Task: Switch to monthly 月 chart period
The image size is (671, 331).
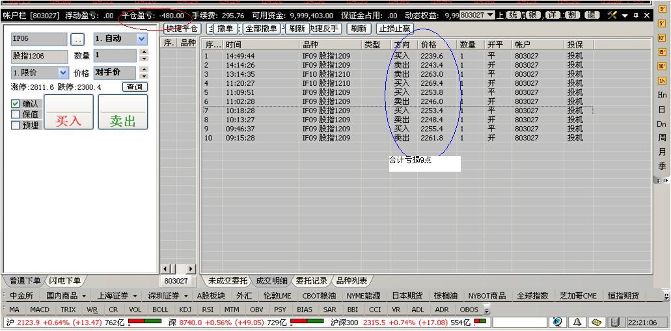Action: coord(662,152)
